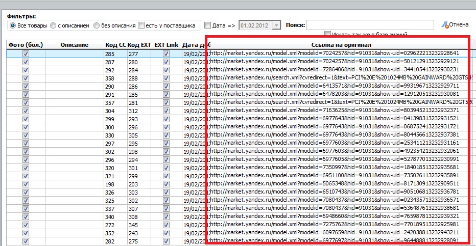Select Код СС cell with value 272
Viewport: 476px width, 246px height.
coord(115,226)
